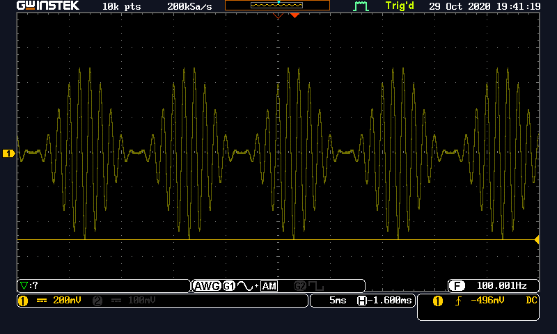Click the dimmed 100mV channel 2 scale
Image resolution: width=557 pixels, height=334 pixels.
tap(141, 301)
